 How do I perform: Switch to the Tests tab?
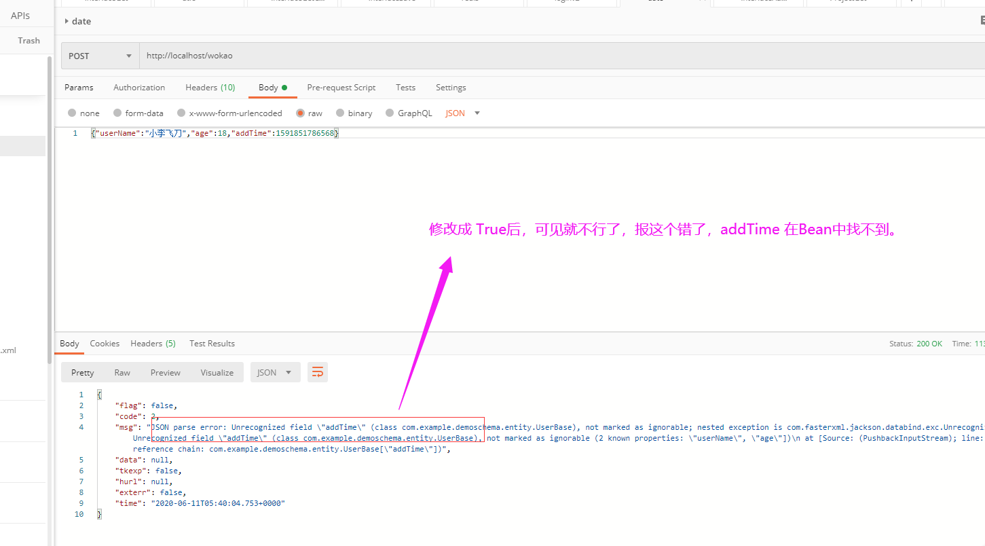coord(405,87)
